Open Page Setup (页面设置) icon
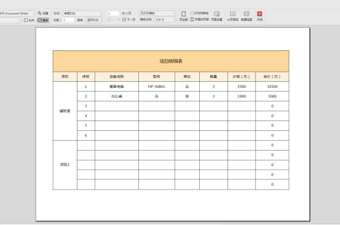Image resolution: width=340 pixels, height=225 pixels. coord(216,16)
